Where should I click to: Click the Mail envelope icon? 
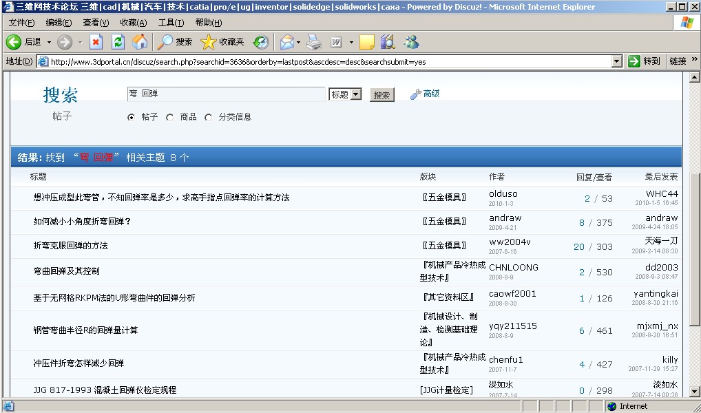point(286,42)
